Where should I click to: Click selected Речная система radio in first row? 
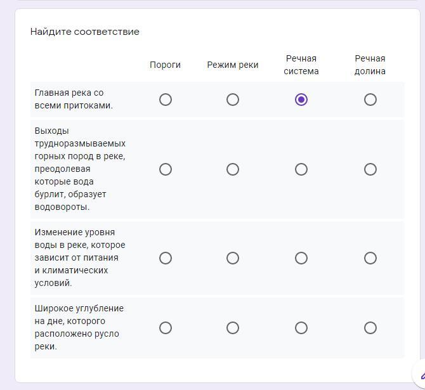[x=301, y=100]
